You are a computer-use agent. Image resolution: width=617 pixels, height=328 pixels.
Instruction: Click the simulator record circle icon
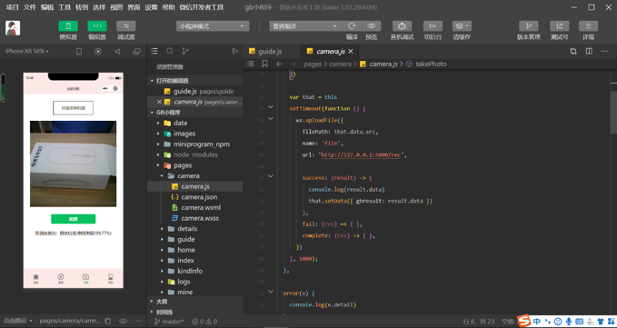click(98, 52)
